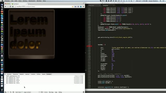Close the frontend.js editor tab

(x=114, y=5)
